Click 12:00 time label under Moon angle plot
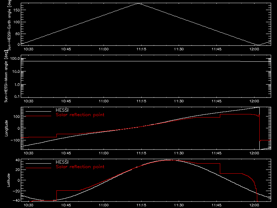The image size is (277, 208). coord(254,101)
